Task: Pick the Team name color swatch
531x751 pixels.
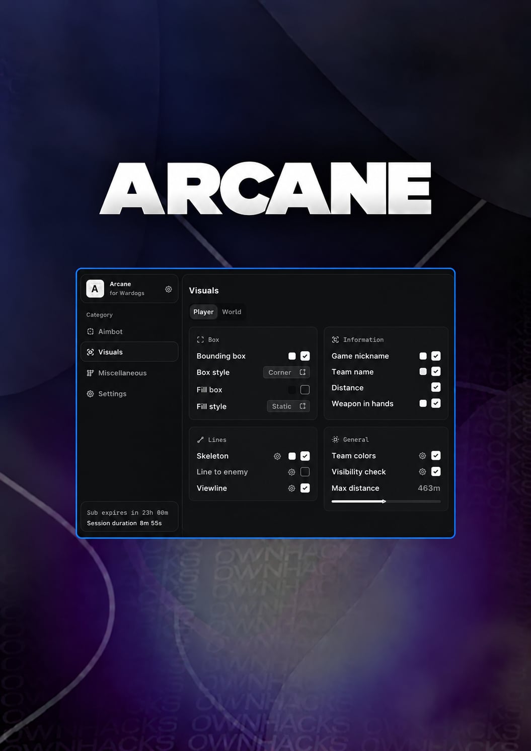Action: click(423, 372)
